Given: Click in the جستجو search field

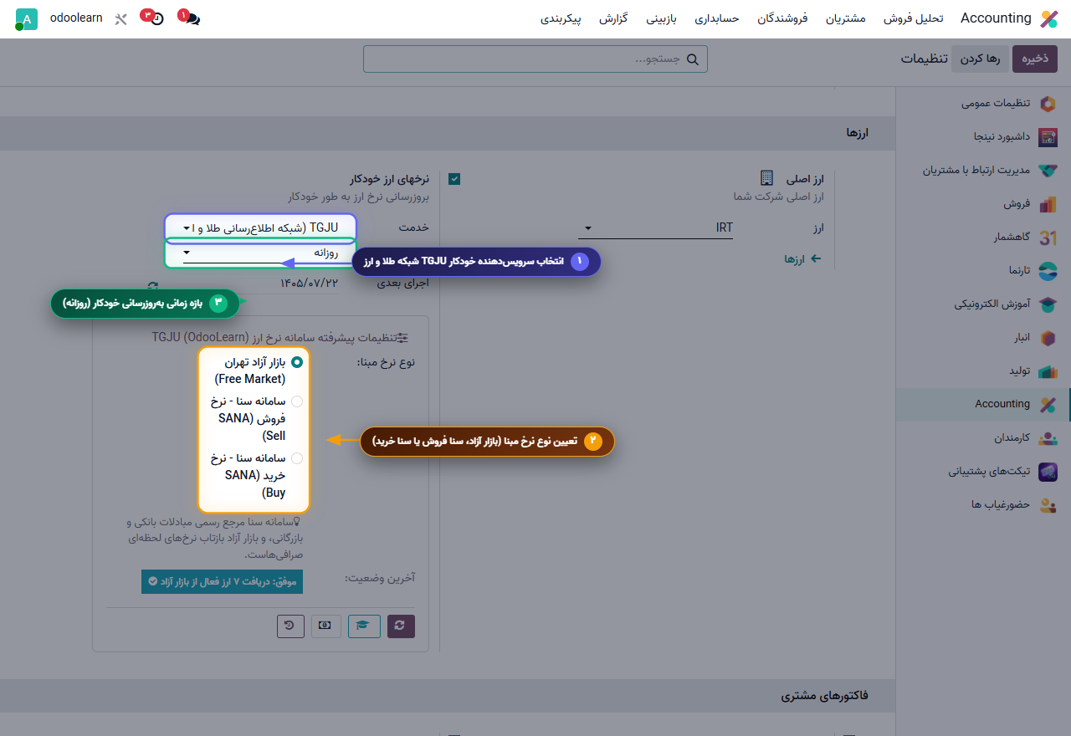Looking at the screenshot, I should pyautogui.click(x=535, y=59).
